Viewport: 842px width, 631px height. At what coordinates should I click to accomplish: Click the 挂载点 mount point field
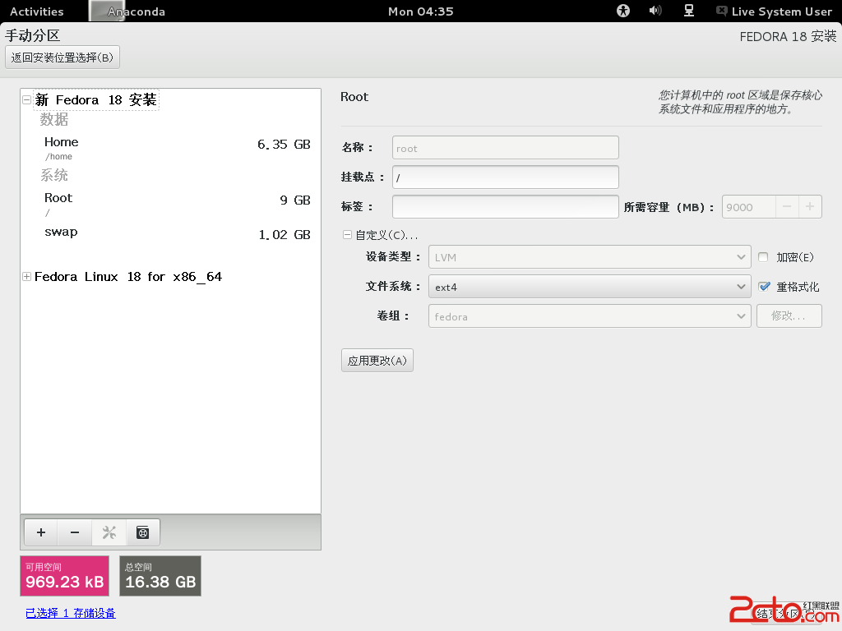(506, 177)
